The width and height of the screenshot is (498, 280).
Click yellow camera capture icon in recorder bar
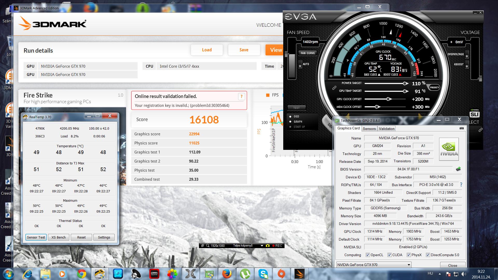coord(268,246)
